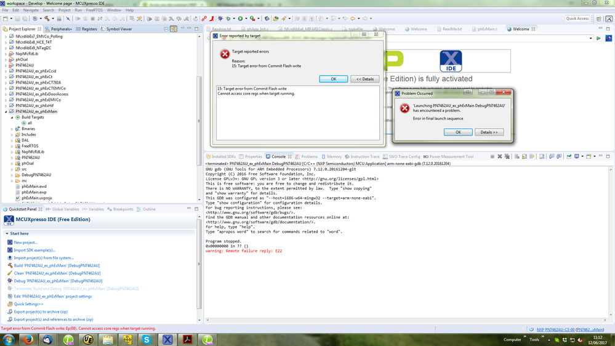Screen dimensions: 615x346
Task: Open UltraEdit from the taskbar
Action: click(x=88, y=339)
